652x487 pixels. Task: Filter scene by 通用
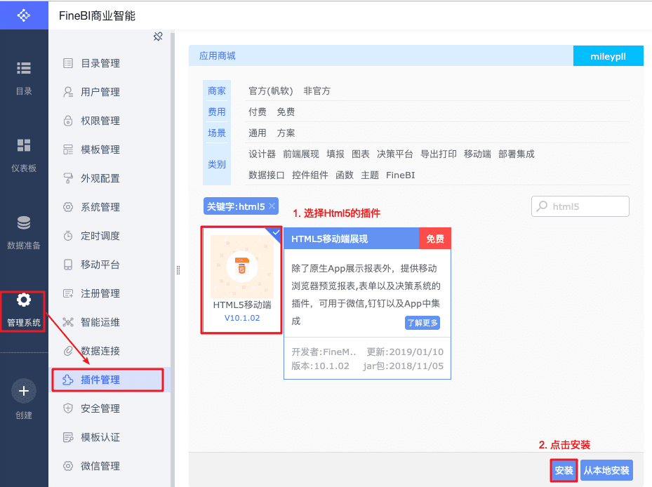[x=258, y=133]
